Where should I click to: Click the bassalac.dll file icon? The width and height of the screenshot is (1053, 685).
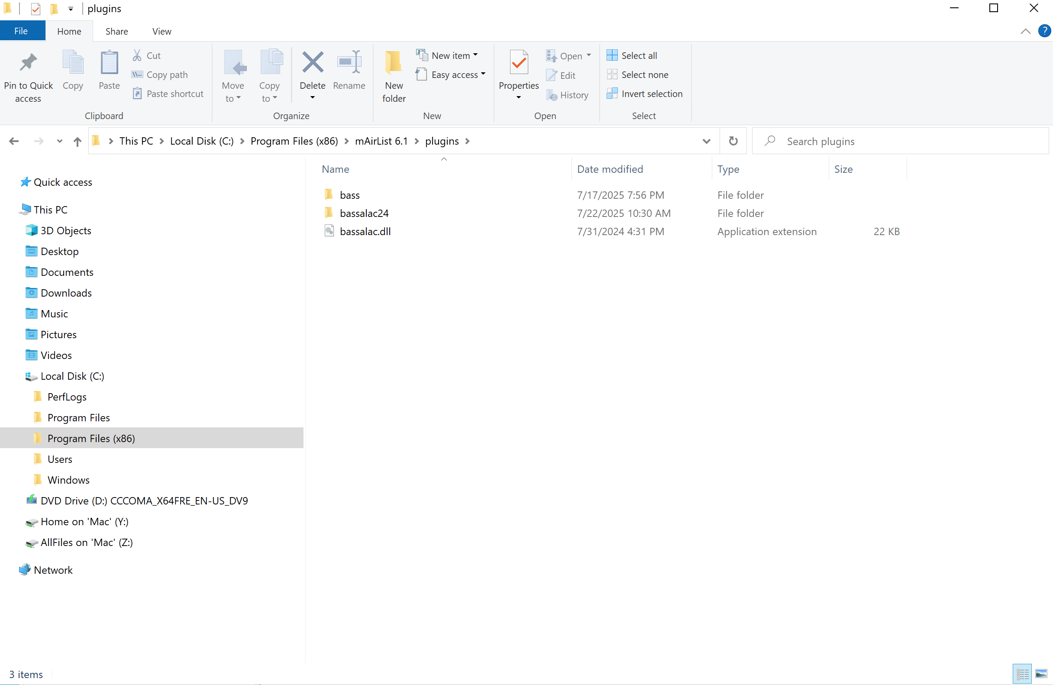[x=329, y=231]
